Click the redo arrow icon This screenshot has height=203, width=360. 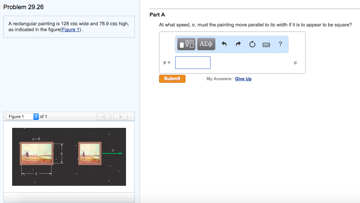coord(238,44)
